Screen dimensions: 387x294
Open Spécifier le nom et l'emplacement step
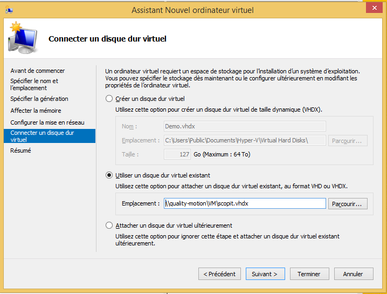click(34, 85)
